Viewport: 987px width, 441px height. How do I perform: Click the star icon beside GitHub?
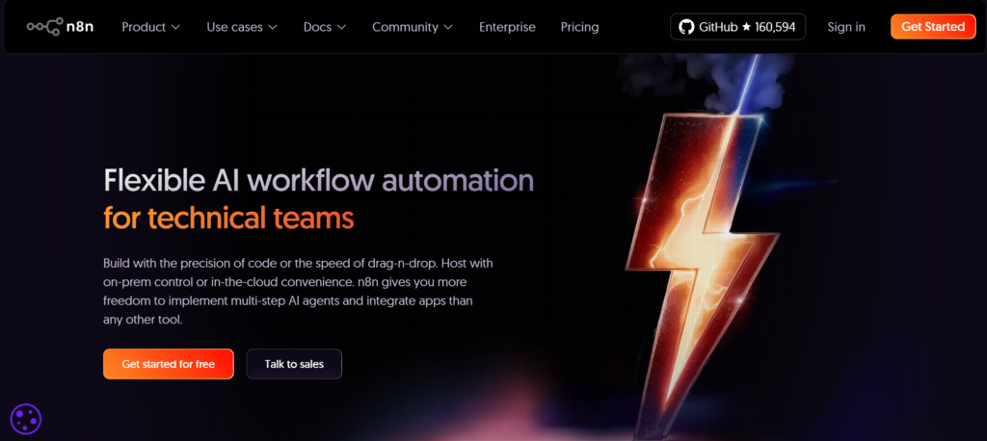[745, 27]
